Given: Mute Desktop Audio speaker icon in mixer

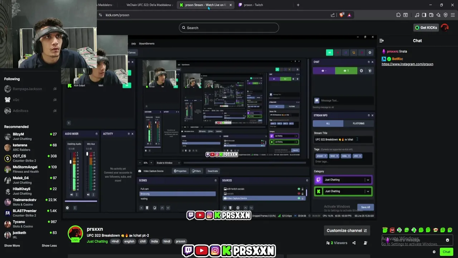Looking at the screenshot, I should (x=72, y=195).
